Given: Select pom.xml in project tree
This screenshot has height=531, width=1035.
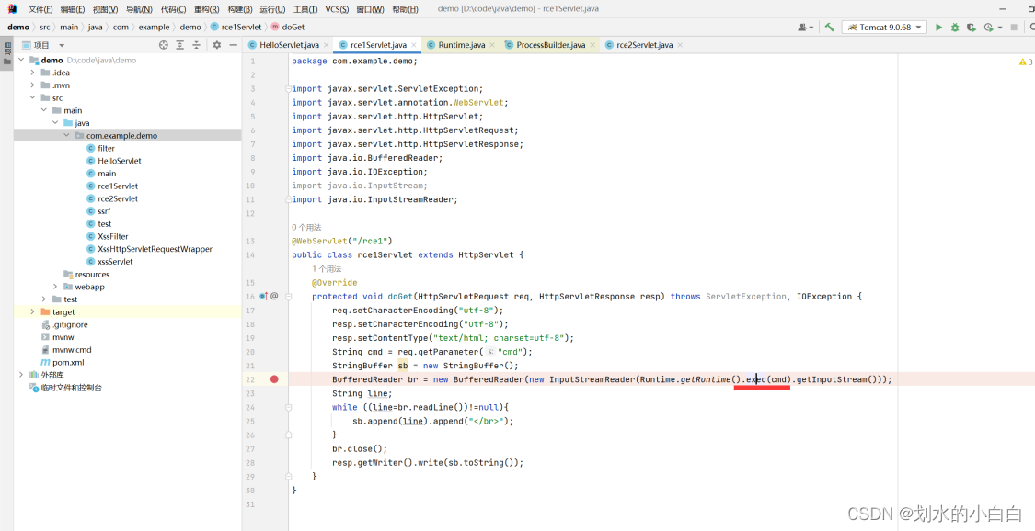Looking at the screenshot, I should pyautogui.click(x=68, y=362).
